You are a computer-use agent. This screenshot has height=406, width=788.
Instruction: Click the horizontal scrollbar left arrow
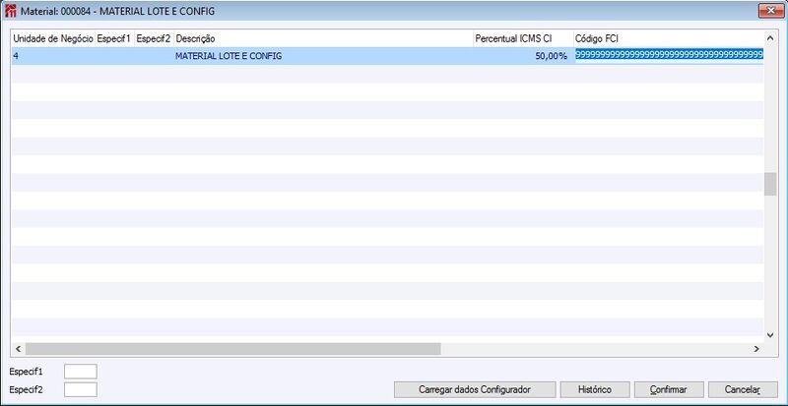18,349
